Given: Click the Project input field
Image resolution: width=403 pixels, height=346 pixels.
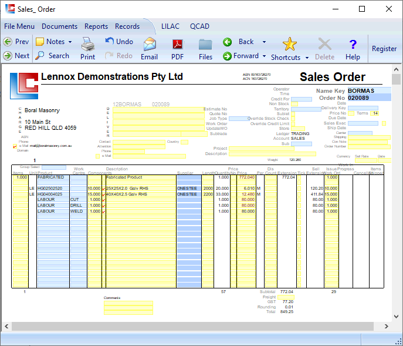Looking at the screenshot, I should (262, 149).
